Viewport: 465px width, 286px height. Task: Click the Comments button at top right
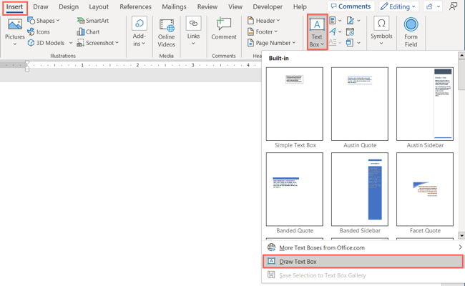pyautogui.click(x=351, y=6)
